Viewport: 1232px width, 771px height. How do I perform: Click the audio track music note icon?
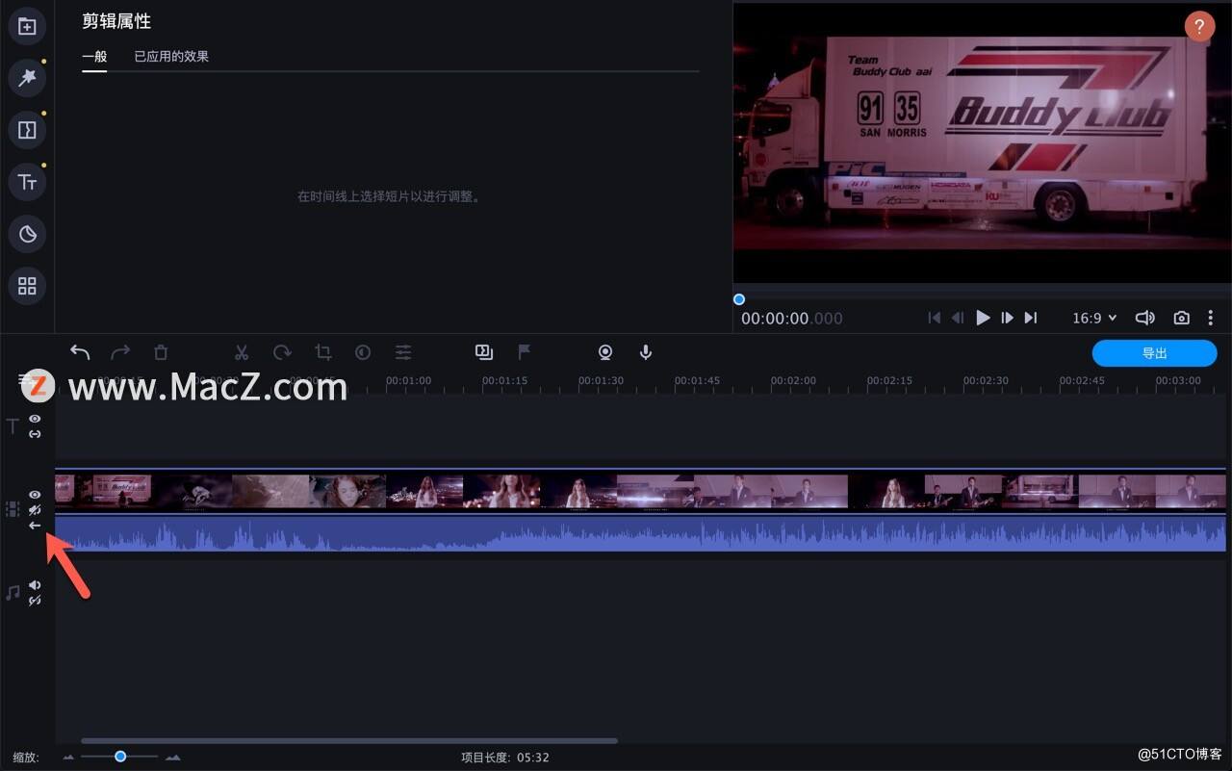pyautogui.click(x=13, y=593)
